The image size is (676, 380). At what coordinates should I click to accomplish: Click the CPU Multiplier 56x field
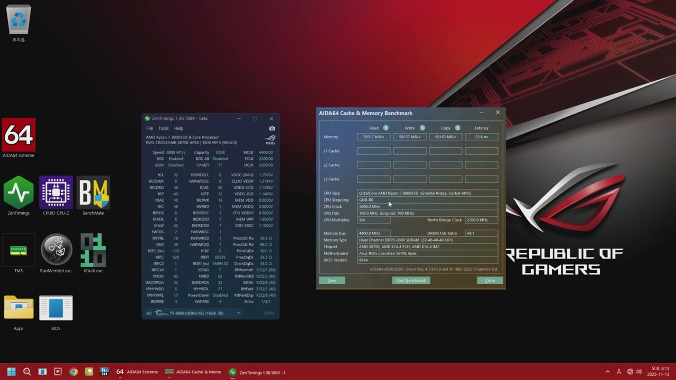click(374, 220)
